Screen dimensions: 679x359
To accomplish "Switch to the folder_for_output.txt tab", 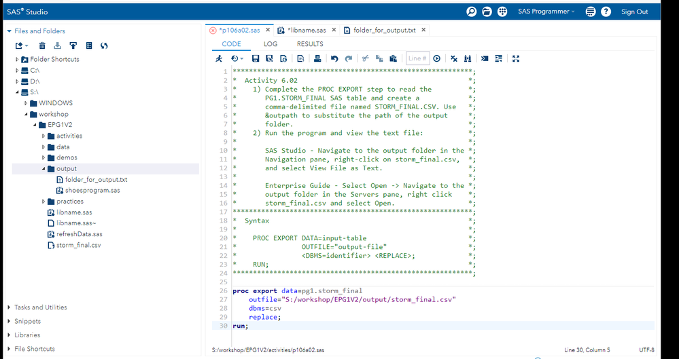I will [385, 31].
